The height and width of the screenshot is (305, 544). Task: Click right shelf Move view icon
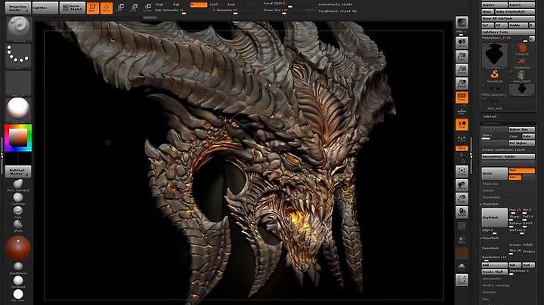pos(462,185)
